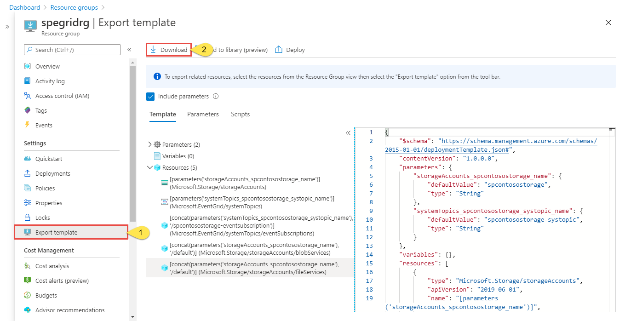The image size is (625, 321).
Task: Click the Download button
Action: coord(169,50)
